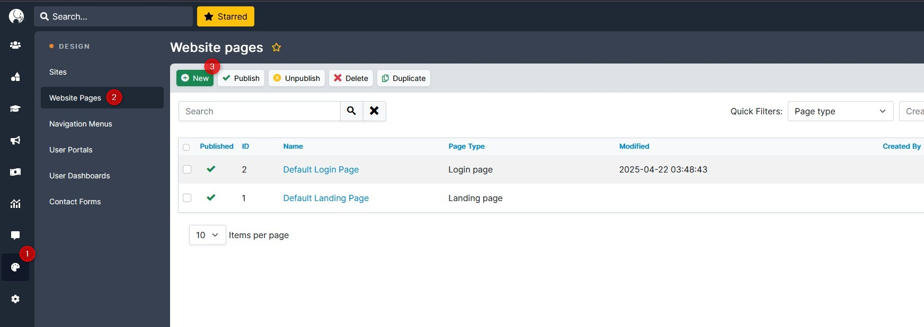
Task: Open the Page type quick filter dropdown
Action: (840, 111)
